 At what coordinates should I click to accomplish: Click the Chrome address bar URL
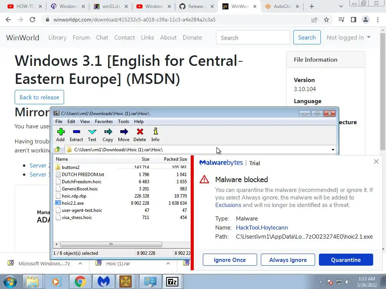(135, 20)
